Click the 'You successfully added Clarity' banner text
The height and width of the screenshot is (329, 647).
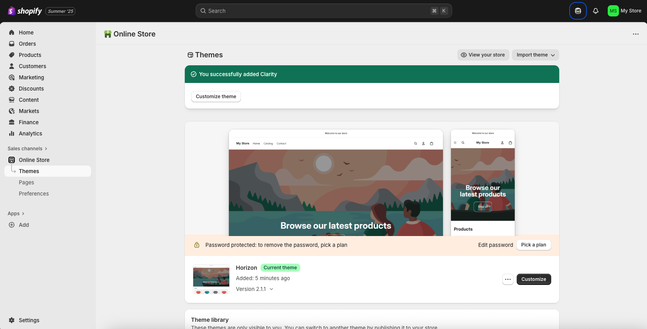tap(238, 74)
